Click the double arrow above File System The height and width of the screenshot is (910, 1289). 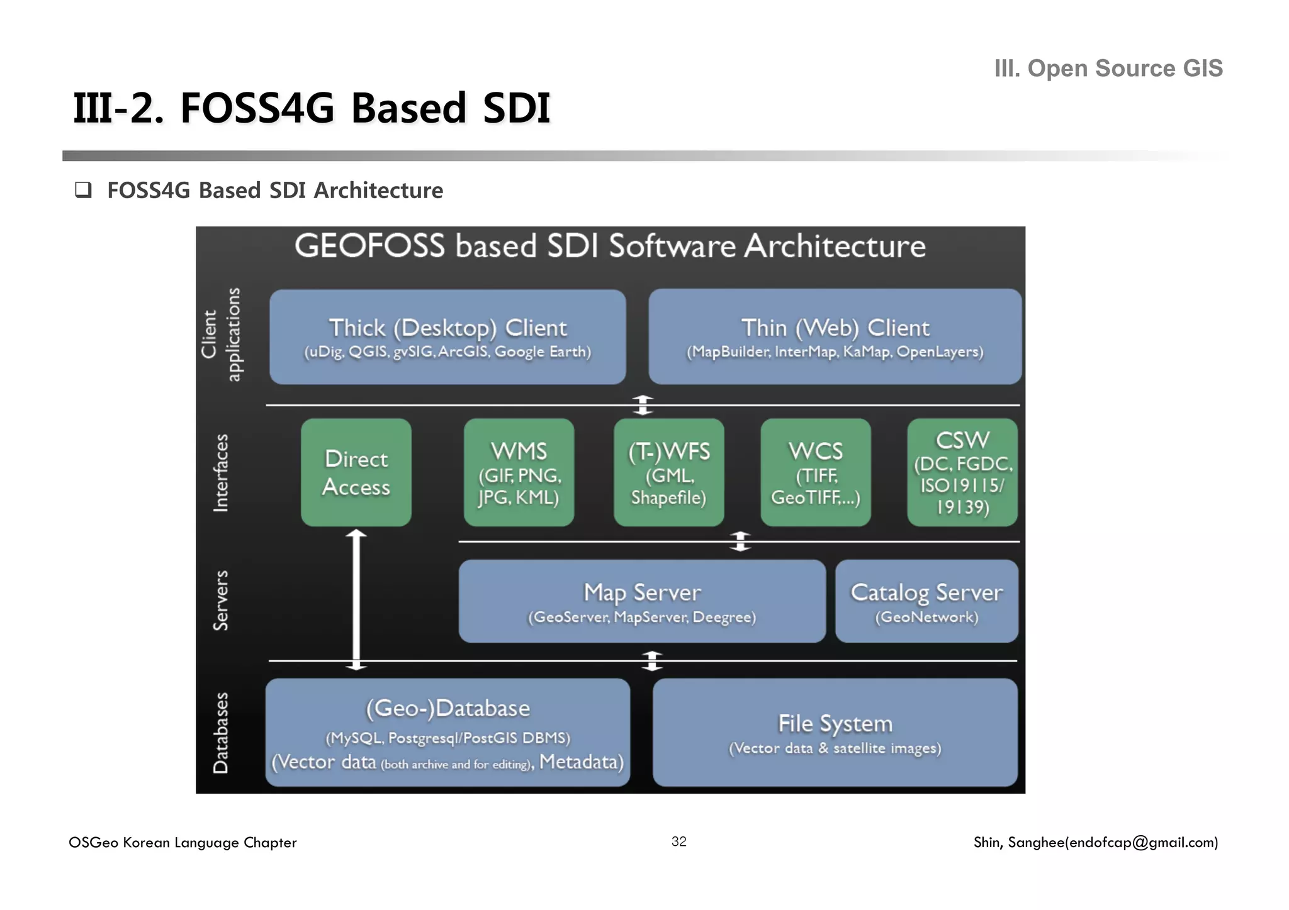[652, 661]
